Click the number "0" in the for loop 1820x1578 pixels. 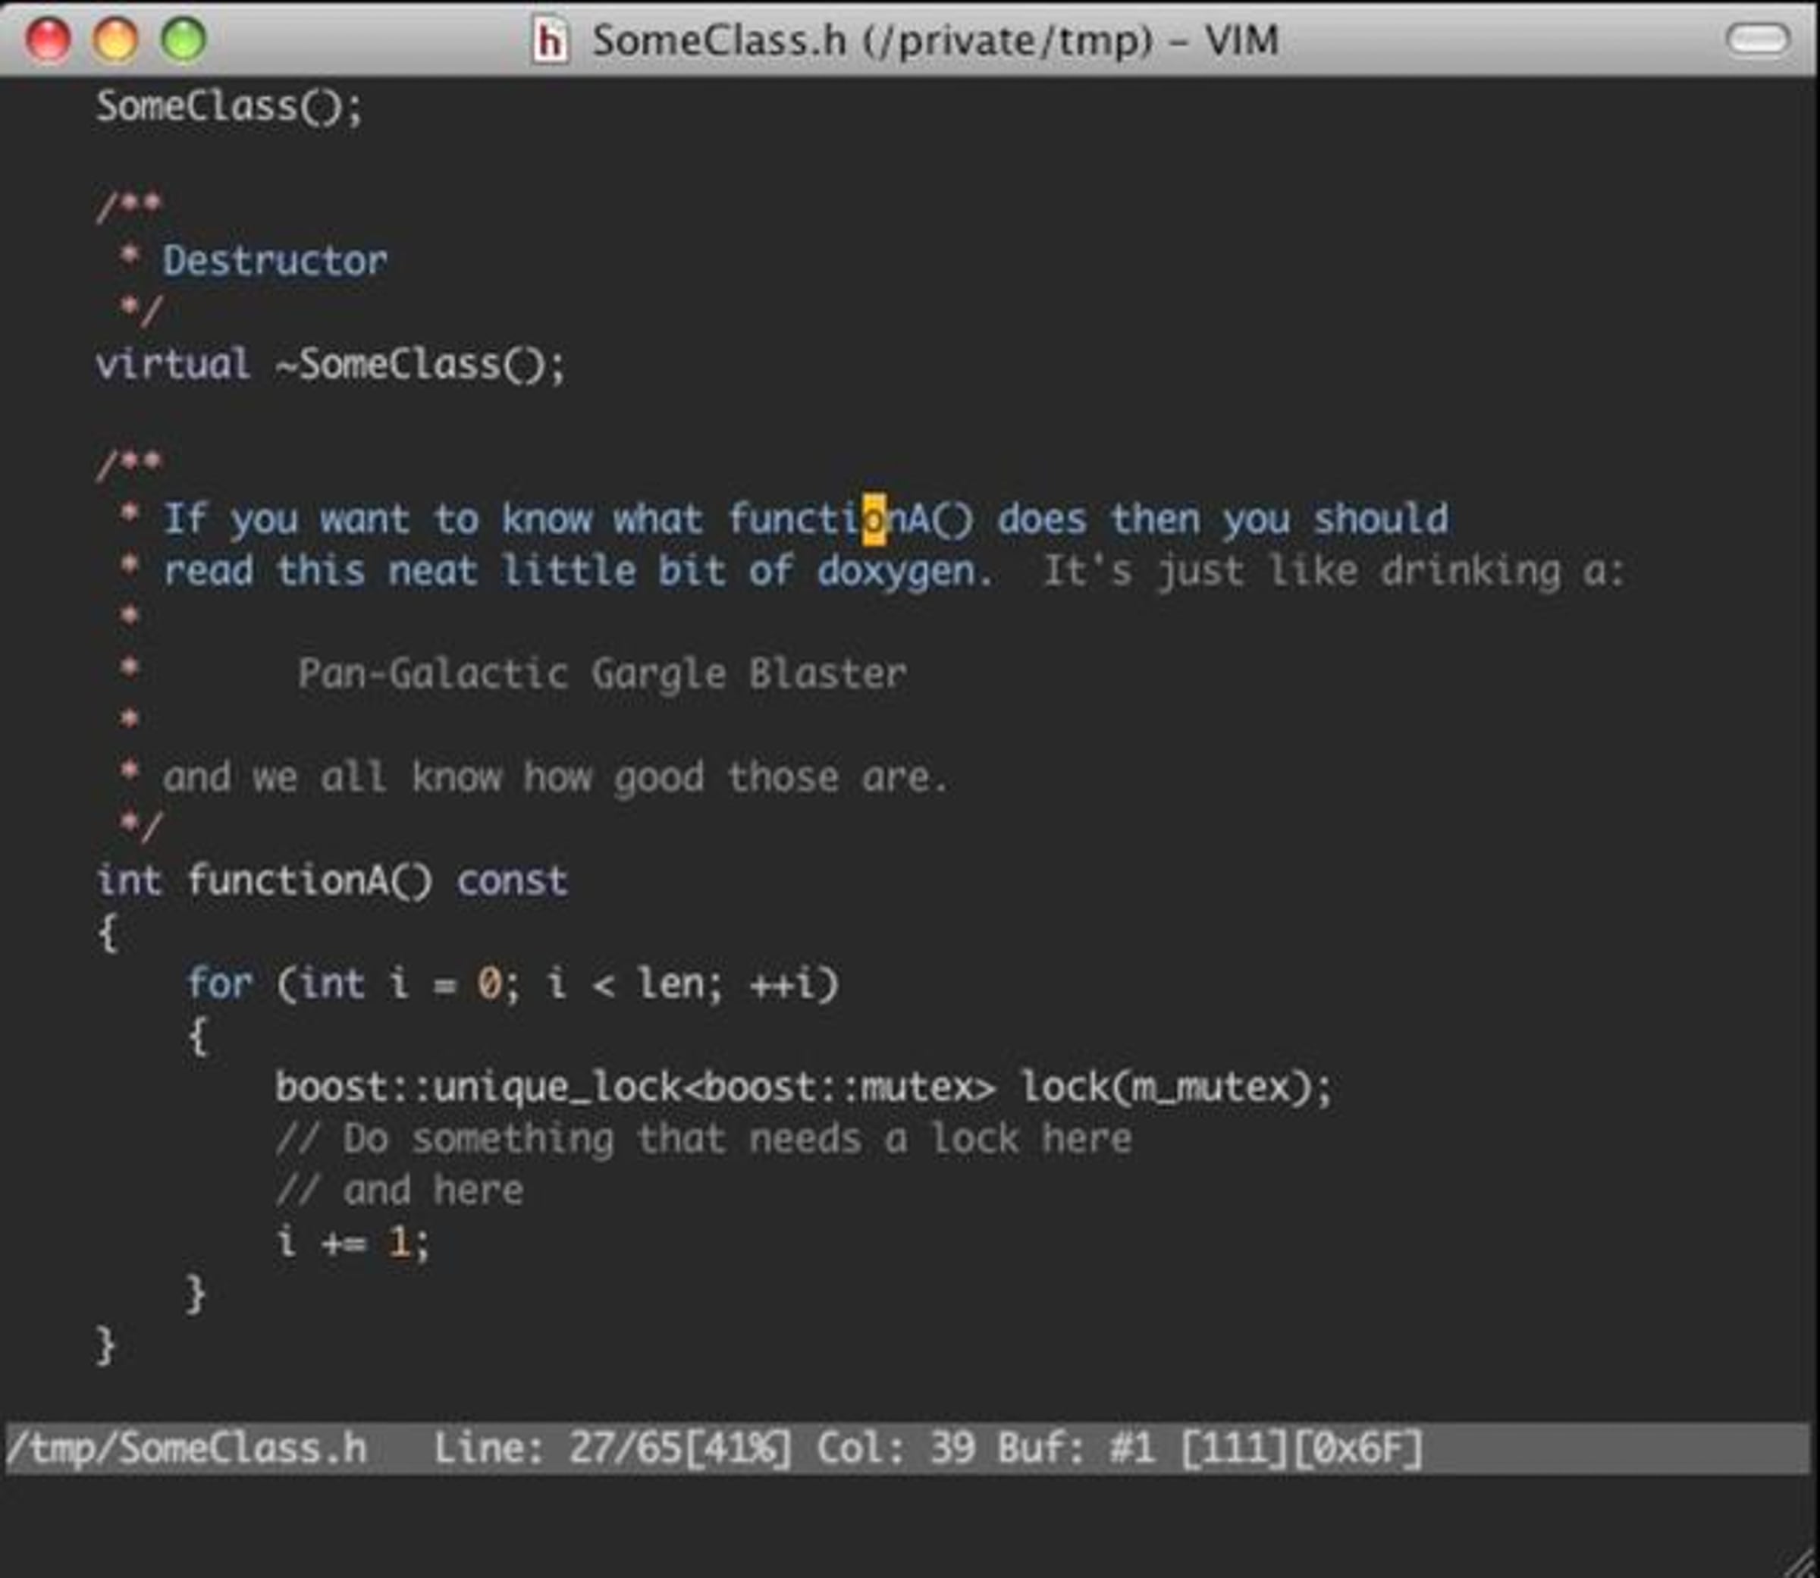pyautogui.click(x=488, y=984)
